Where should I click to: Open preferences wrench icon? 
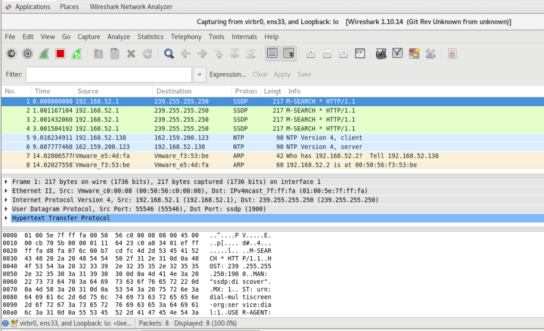(430, 54)
